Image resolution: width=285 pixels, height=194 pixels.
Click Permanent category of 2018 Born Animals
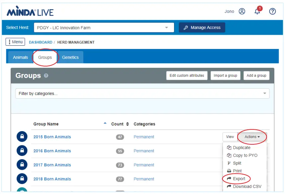tap(144, 179)
